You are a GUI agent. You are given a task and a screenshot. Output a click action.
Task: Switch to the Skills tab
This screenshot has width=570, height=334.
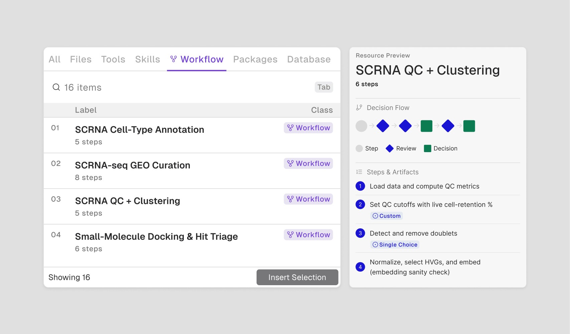pyautogui.click(x=147, y=59)
